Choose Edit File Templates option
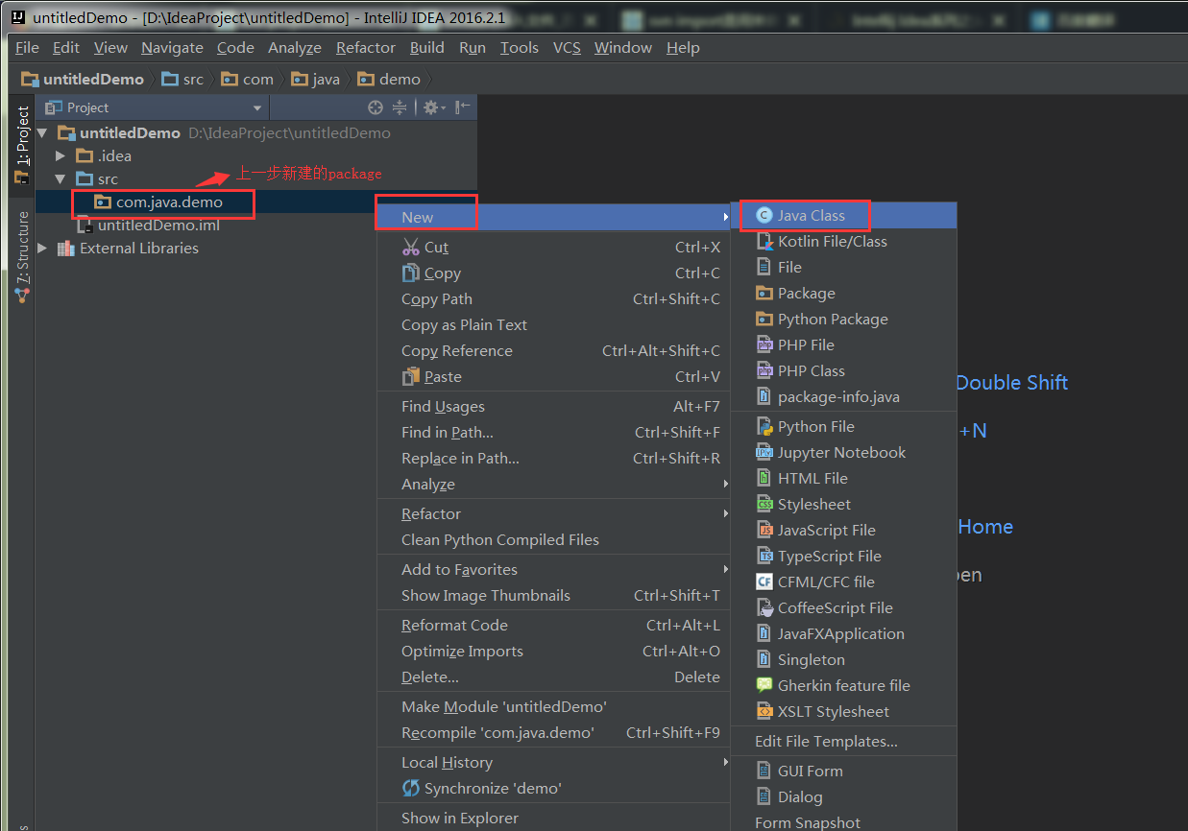This screenshot has height=831, width=1188. coord(826,742)
